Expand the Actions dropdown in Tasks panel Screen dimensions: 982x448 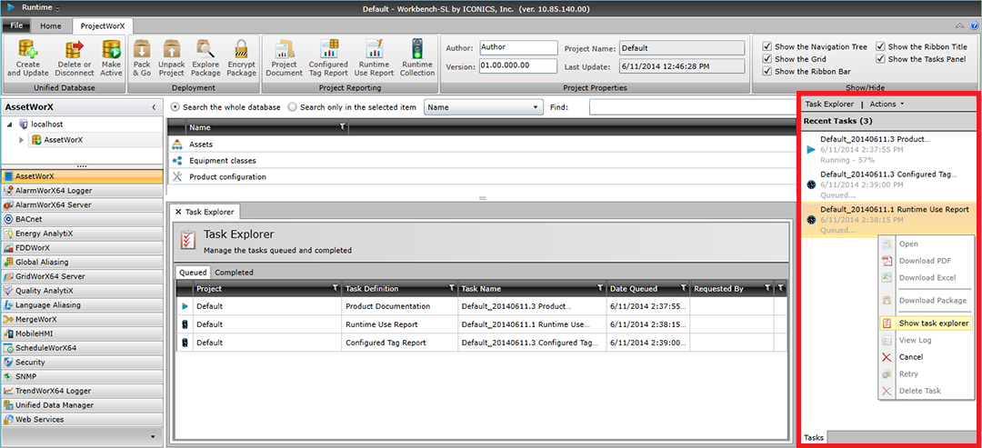point(887,105)
